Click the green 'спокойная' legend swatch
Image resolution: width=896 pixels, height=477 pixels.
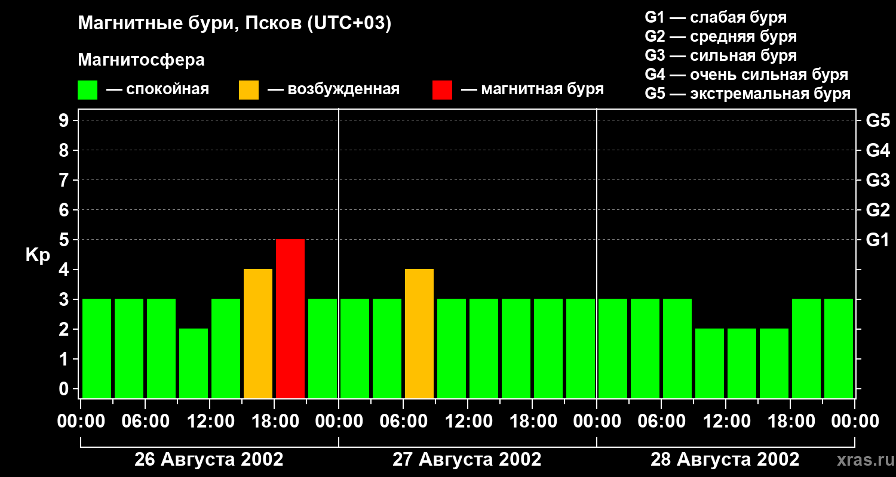pos(87,89)
